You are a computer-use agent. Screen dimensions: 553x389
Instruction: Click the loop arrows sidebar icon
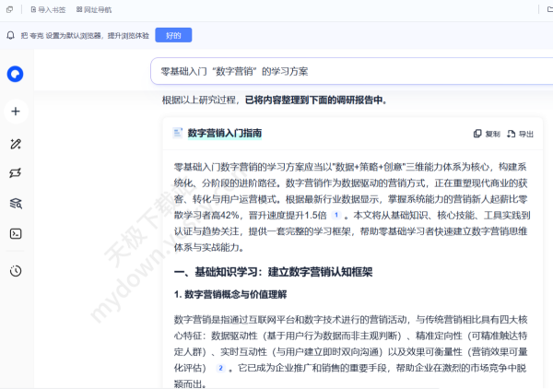(x=16, y=173)
